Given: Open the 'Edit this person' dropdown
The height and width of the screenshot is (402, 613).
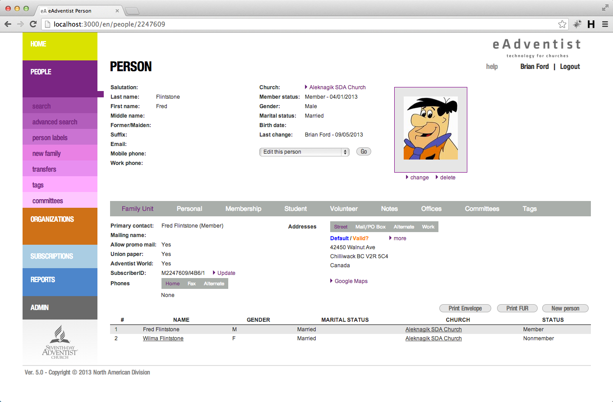Looking at the screenshot, I should [304, 152].
